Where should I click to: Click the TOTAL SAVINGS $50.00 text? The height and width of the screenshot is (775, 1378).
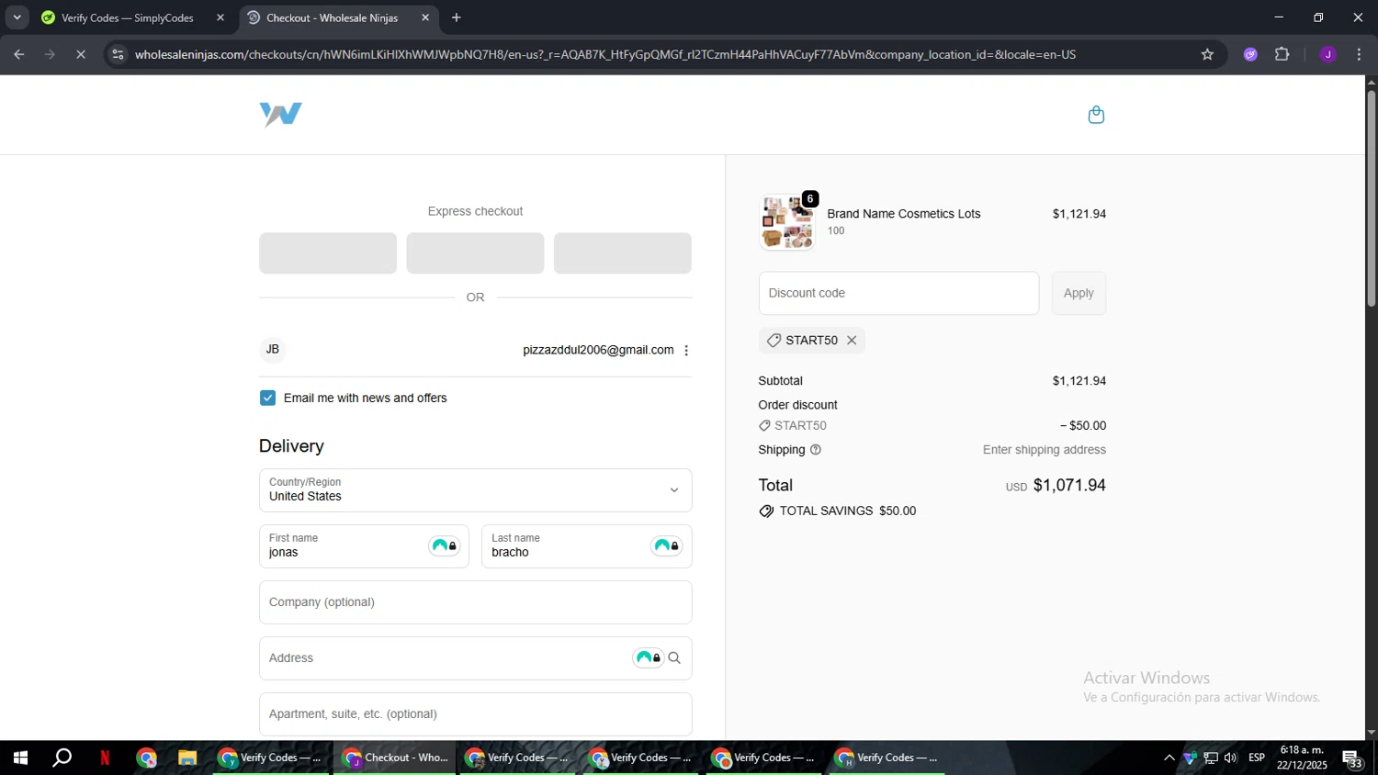tap(848, 511)
